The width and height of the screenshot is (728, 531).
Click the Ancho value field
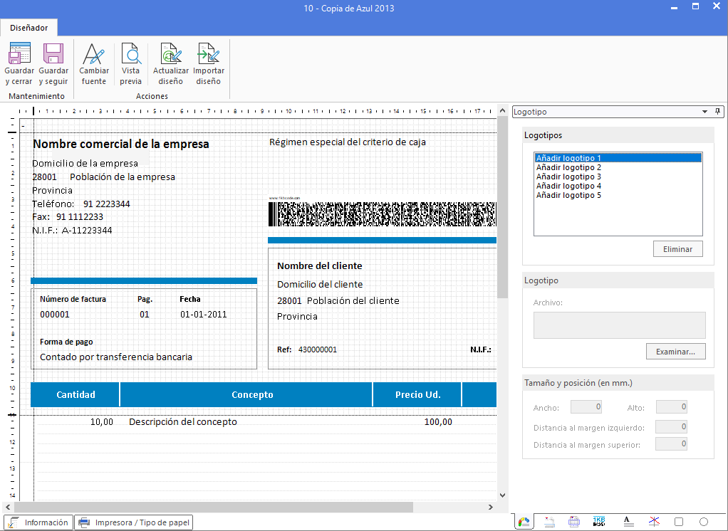586,406
